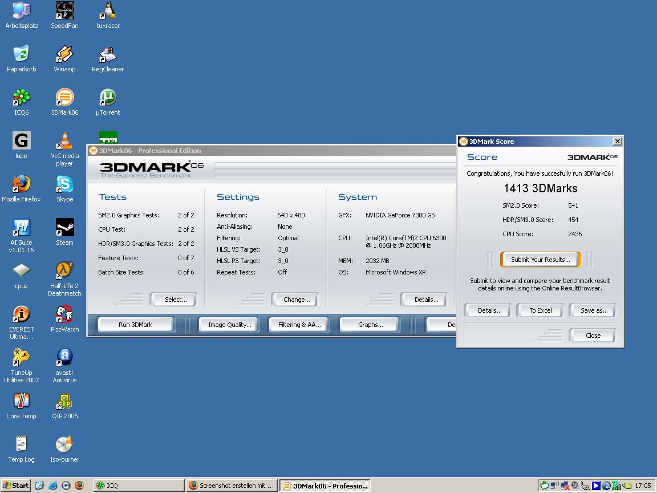657x493 pixels.
Task: Click the NVIDIA GeForce 7300 GS text
Action: tap(400, 215)
